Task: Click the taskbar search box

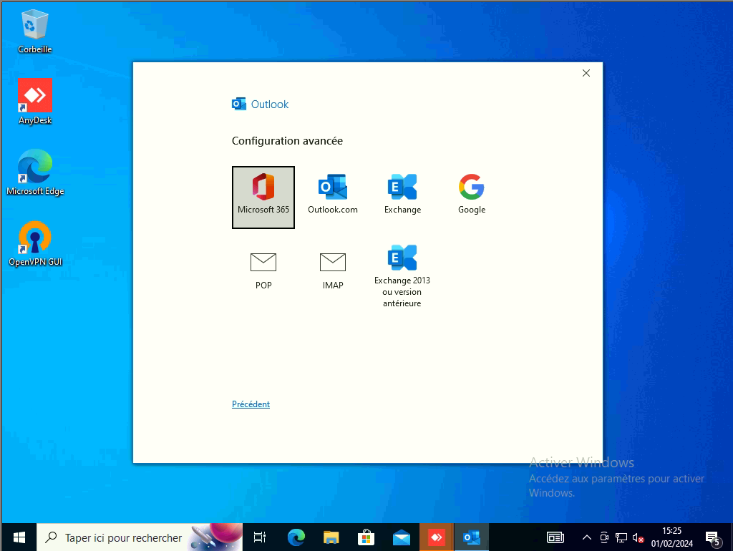Action: [x=140, y=537]
